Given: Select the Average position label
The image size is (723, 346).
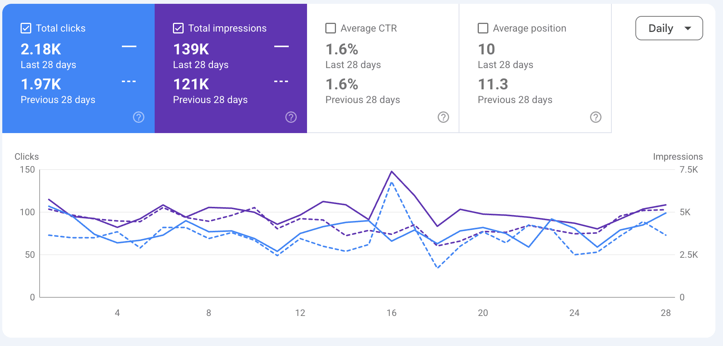Looking at the screenshot, I should (529, 28).
